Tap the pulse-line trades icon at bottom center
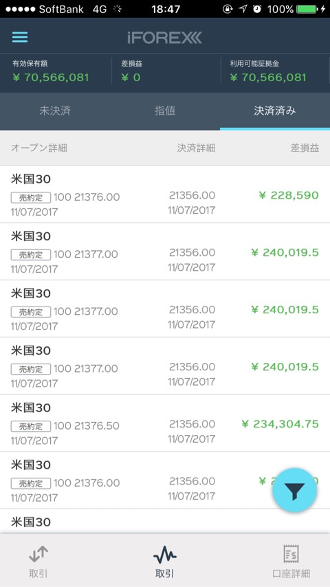 tap(165, 554)
